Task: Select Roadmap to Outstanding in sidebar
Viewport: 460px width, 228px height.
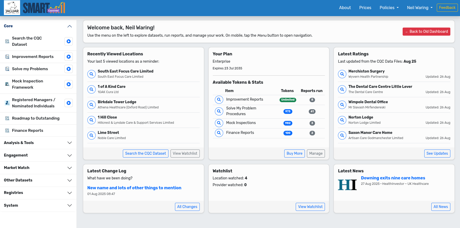Action: click(x=36, y=118)
